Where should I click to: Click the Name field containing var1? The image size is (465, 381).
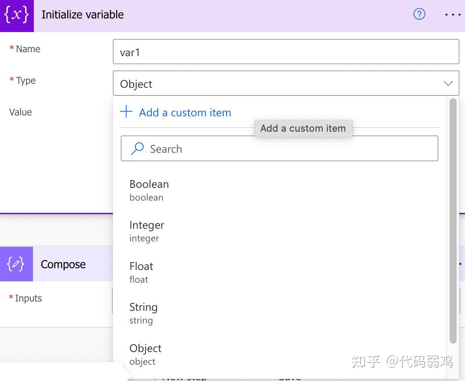click(x=286, y=52)
